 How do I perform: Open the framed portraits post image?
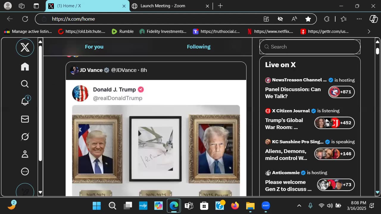(156, 150)
